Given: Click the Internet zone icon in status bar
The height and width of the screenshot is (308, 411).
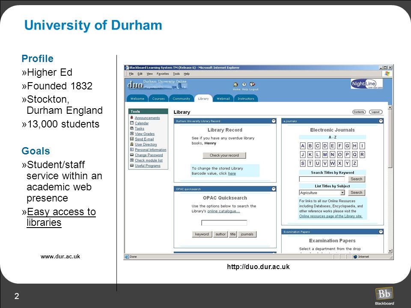Looking at the screenshot, I should 355,257.
